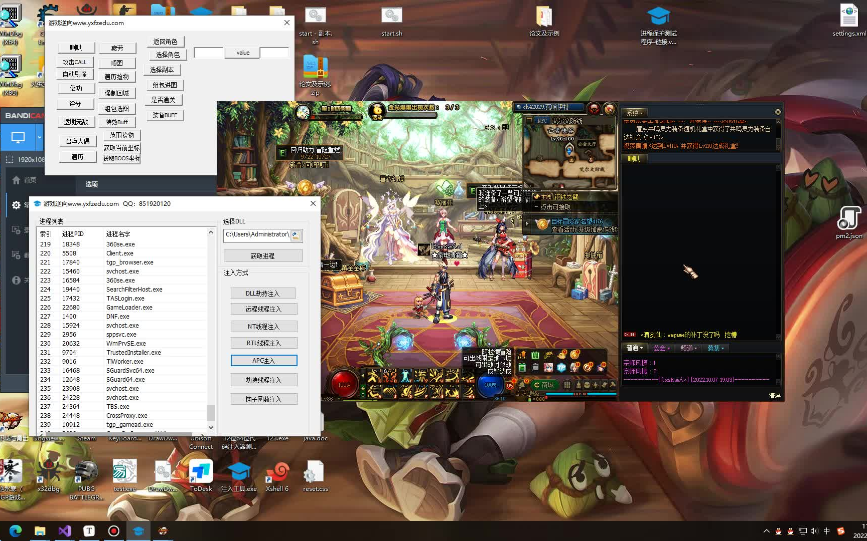Click the EXP-UP progress bar
Viewport: 867px width, 541px height.
point(581,394)
